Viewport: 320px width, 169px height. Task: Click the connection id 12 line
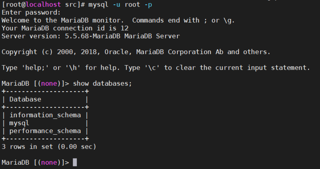[x=65, y=28]
